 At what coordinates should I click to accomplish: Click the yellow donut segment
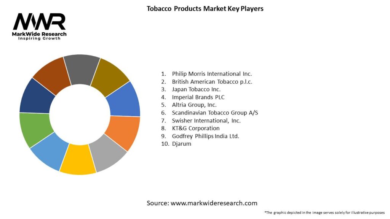click(78, 160)
